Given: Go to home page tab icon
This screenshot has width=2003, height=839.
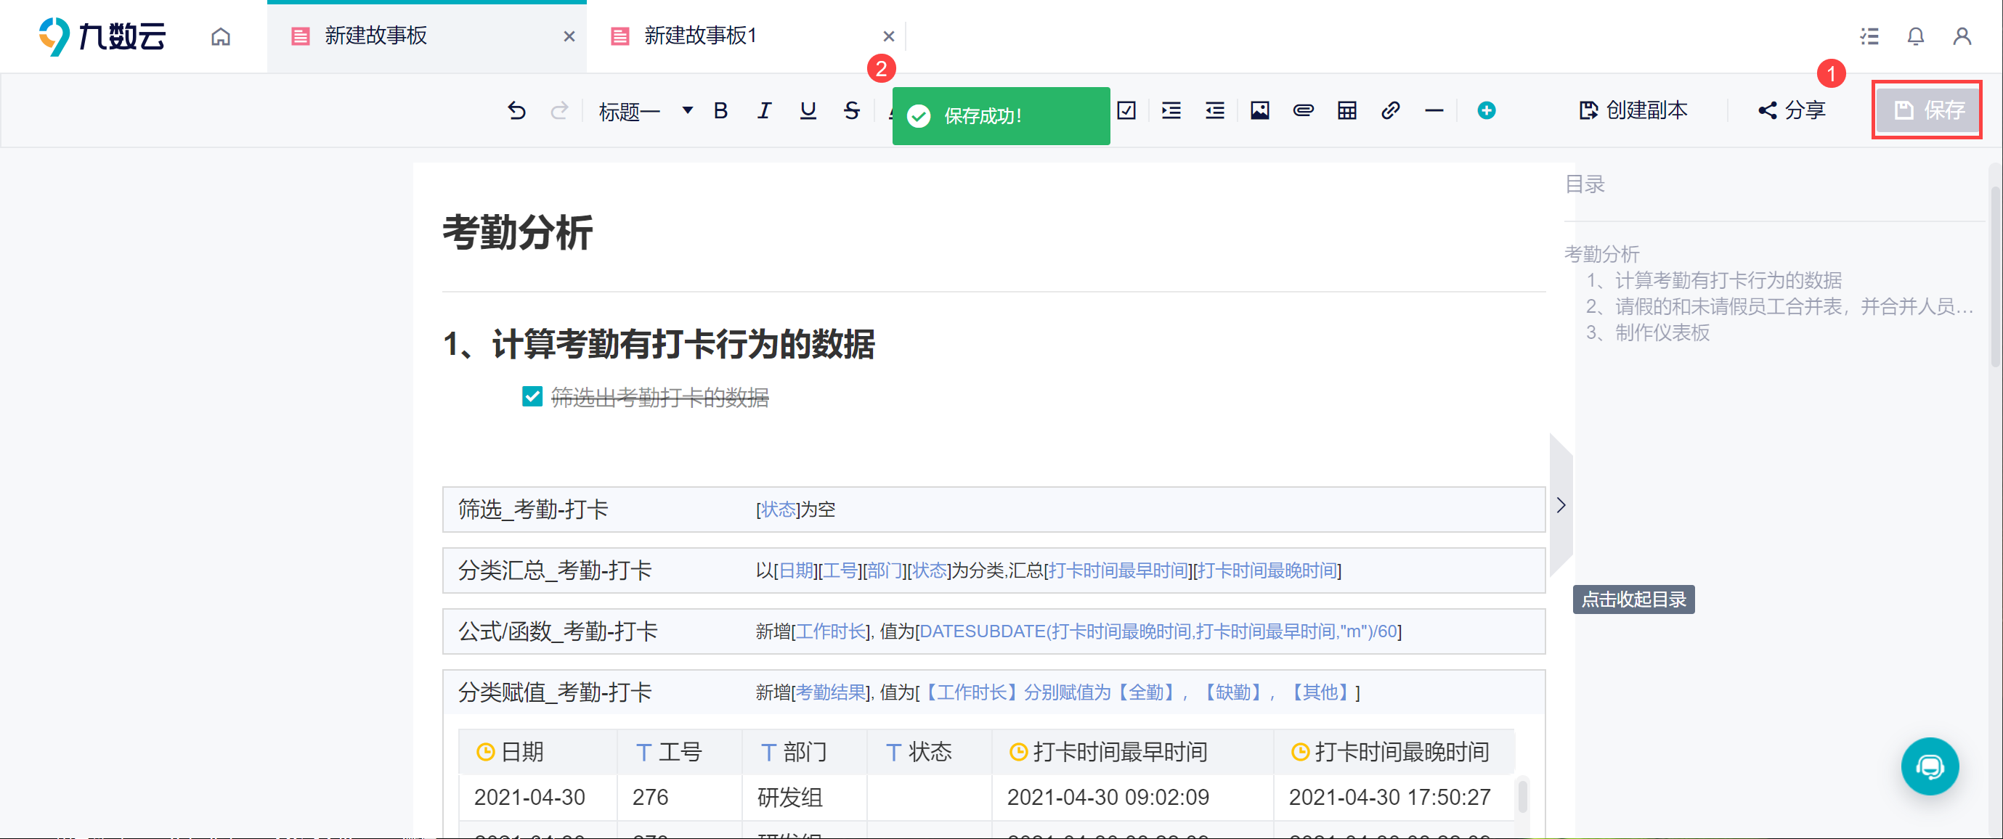Looking at the screenshot, I should click(221, 36).
